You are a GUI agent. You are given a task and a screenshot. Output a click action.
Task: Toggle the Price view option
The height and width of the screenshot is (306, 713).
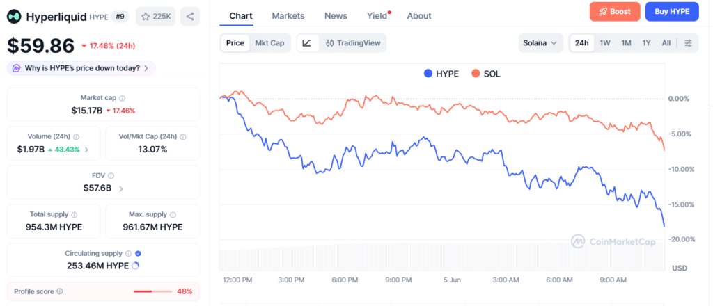(235, 43)
